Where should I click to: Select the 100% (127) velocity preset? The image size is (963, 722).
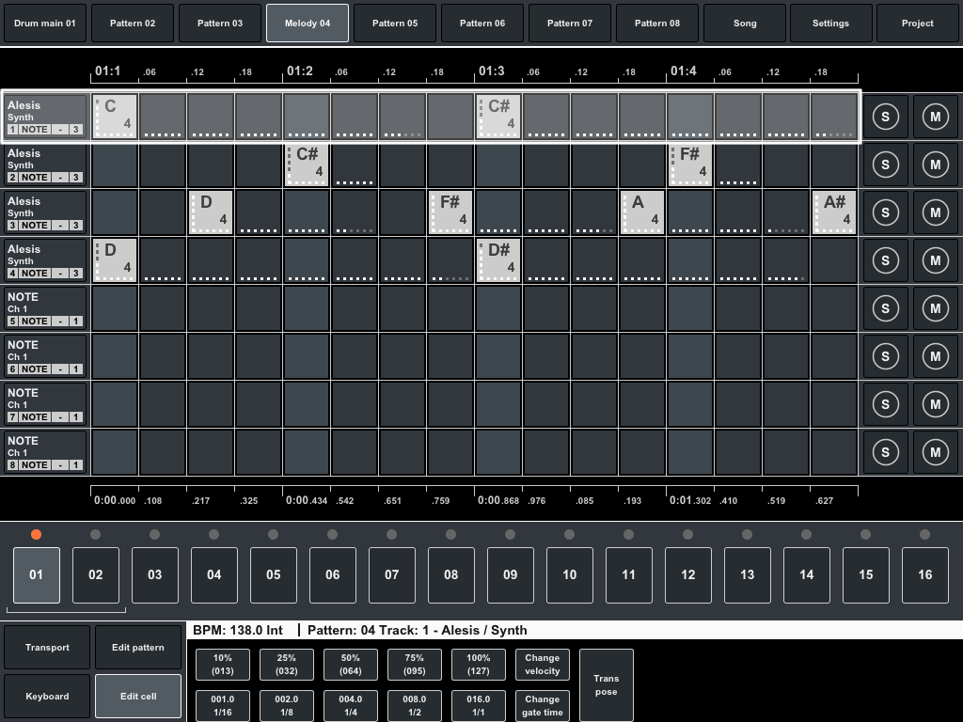(478, 664)
